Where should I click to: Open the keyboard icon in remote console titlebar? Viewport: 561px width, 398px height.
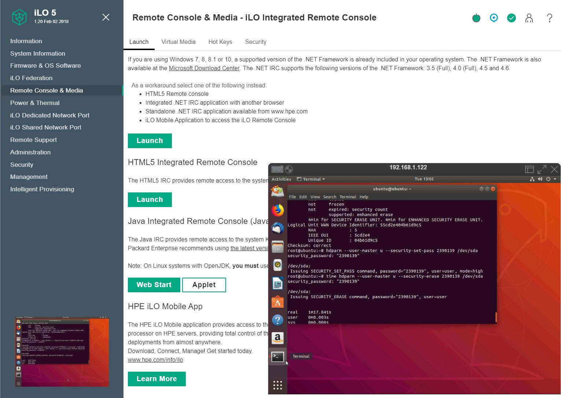click(277, 169)
